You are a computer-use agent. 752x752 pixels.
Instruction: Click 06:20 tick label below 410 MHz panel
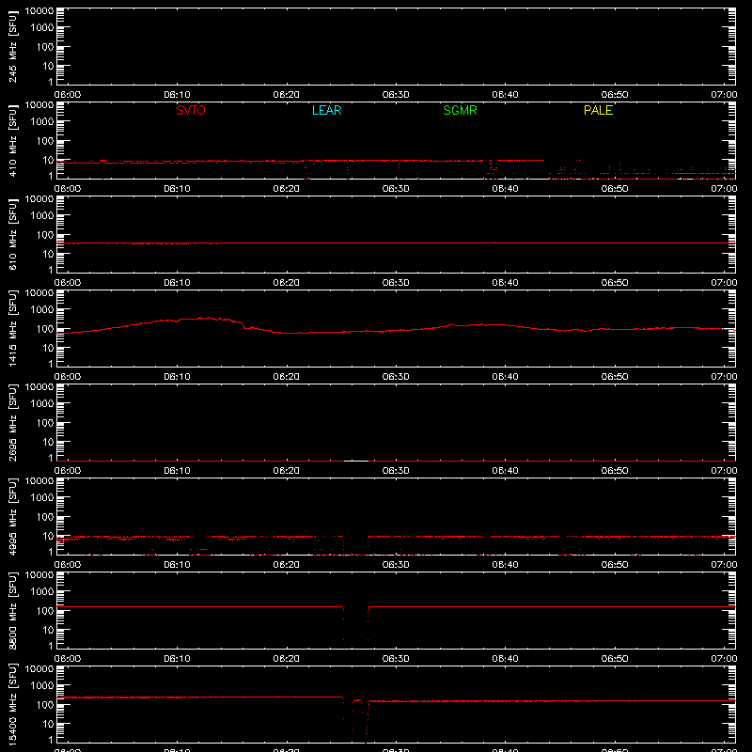point(287,189)
